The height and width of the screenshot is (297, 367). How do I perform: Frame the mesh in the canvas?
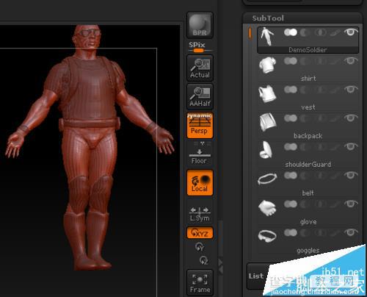pos(200,283)
